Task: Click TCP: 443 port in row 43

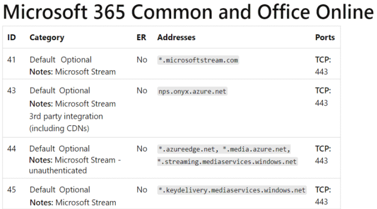Action: pyautogui.click(x=323, y=96)
